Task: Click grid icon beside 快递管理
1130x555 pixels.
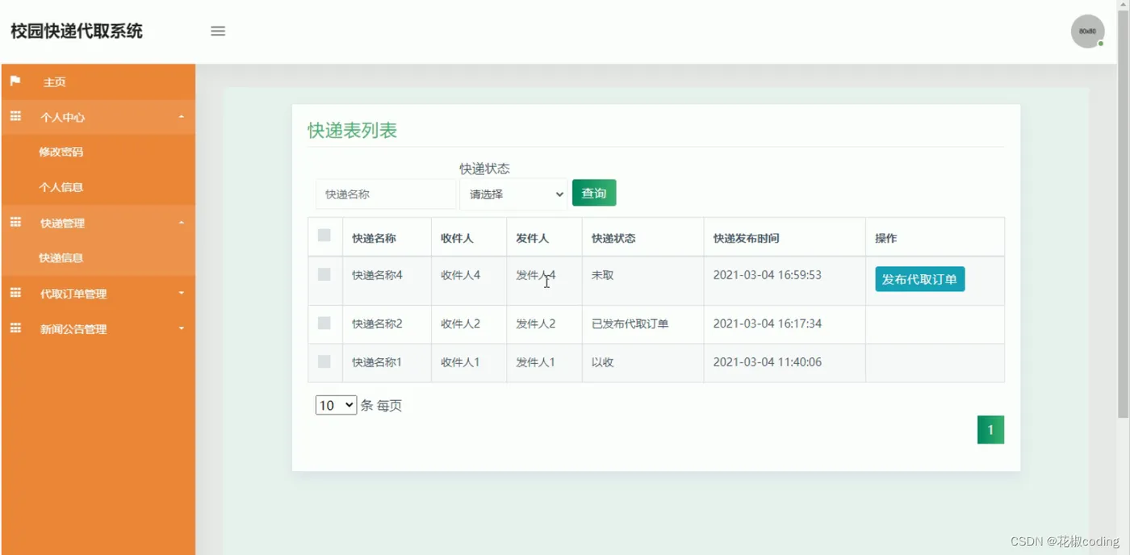Action: coord(15,223)
